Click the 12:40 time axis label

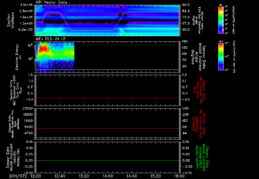click(x=60, y=176)
